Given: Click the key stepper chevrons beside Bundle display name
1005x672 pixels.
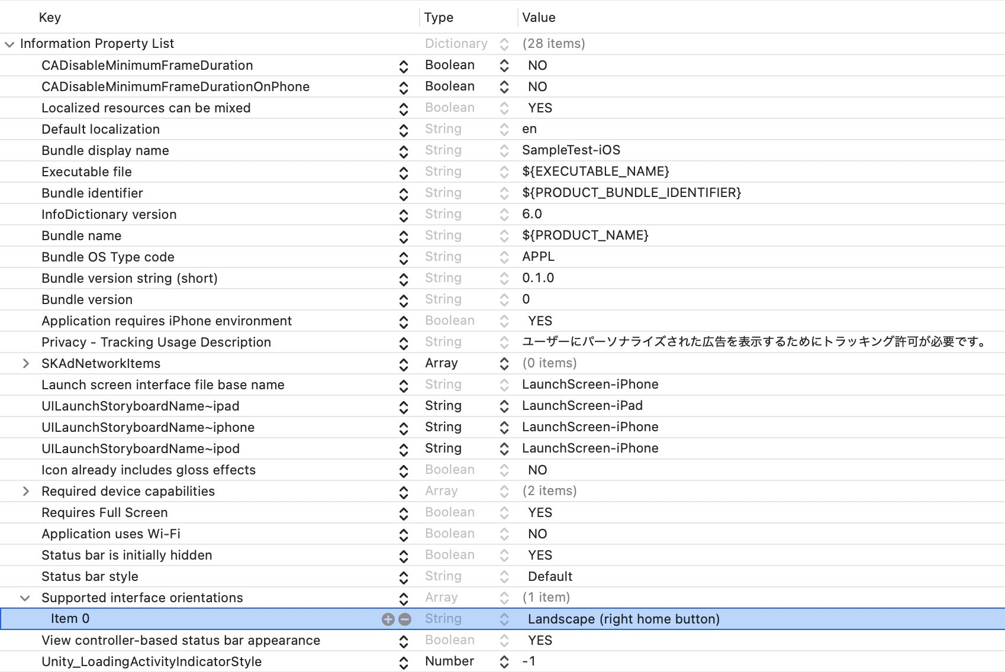Looking at the screenshot, I should coord(403,150).
